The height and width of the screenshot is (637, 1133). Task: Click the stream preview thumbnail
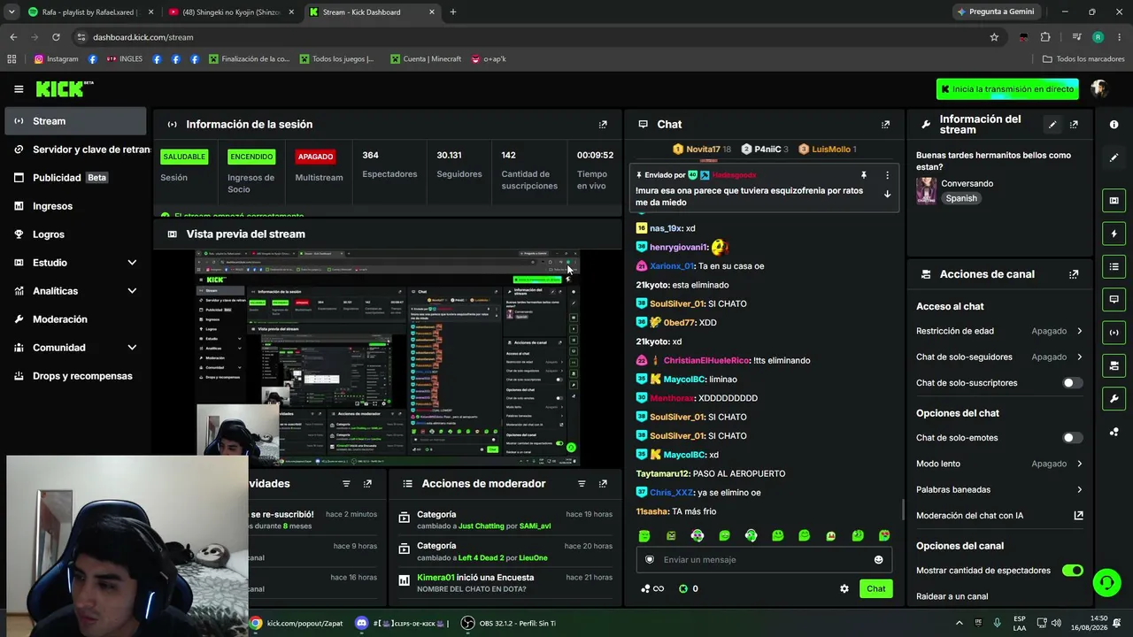click(387, 357)
